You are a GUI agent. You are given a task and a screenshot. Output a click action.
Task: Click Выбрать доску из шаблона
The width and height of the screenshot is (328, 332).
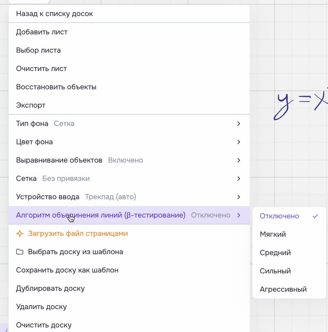tap(129, 252)
